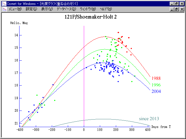186x139 pixels.
Task: Click the 'since 2013' curve label
Action: [149, 119]
